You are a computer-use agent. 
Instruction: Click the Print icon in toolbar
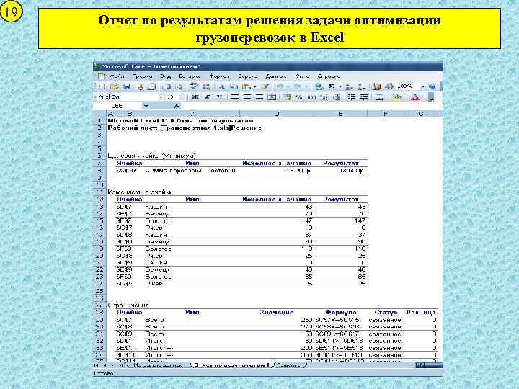(x=167, y=86)
